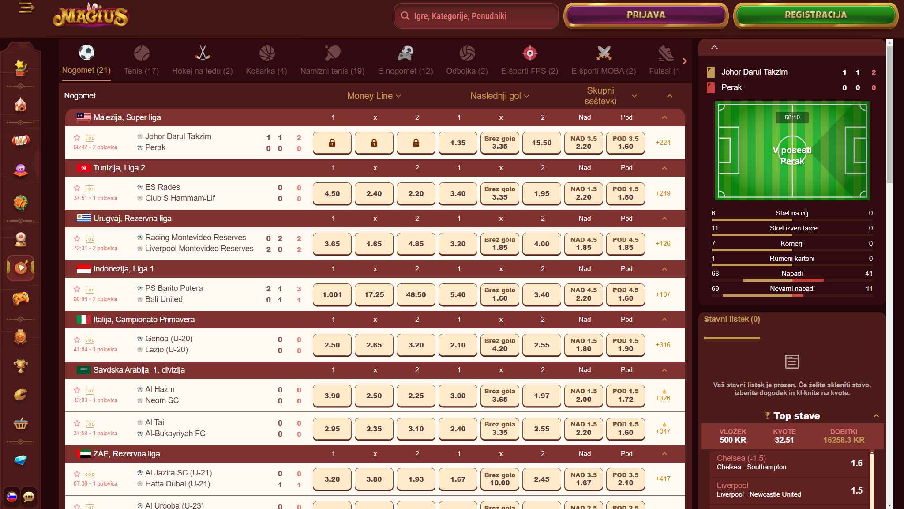Click the REGISTRACIJA button

tap(815, 15)
